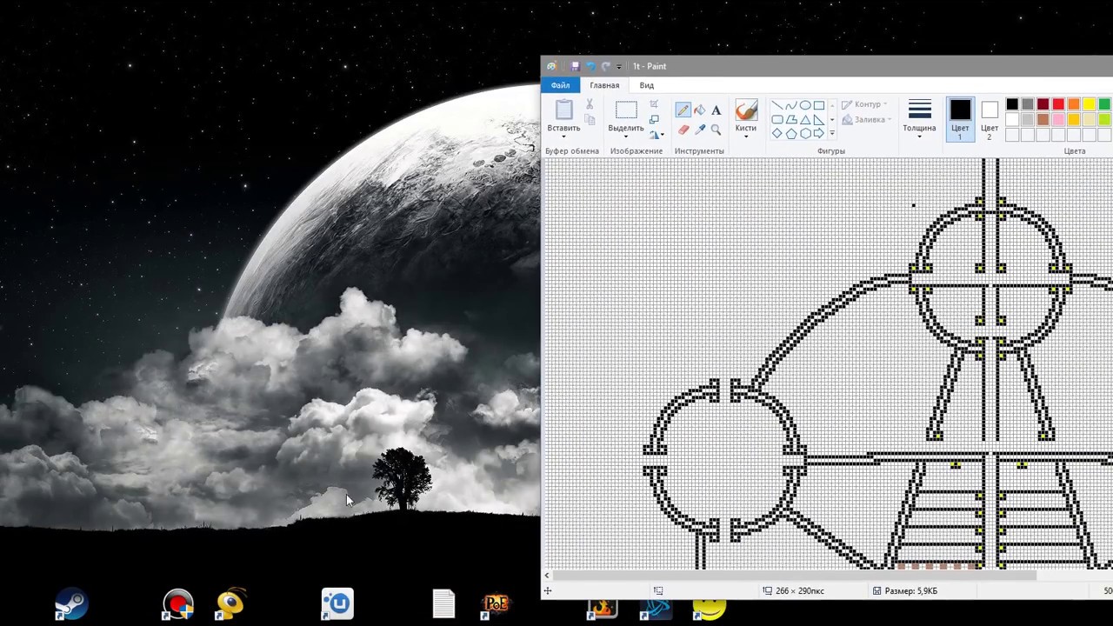Screen dimensions: 1113x626
Task: Choose the Rectangle shape
Action: 819,105
